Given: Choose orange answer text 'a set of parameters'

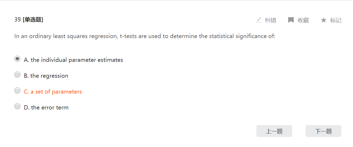Looking at the screenshot, I should point(56,92).
